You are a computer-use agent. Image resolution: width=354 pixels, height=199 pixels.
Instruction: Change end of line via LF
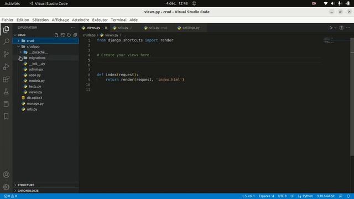pyautogui.click(x=292, y=196)
